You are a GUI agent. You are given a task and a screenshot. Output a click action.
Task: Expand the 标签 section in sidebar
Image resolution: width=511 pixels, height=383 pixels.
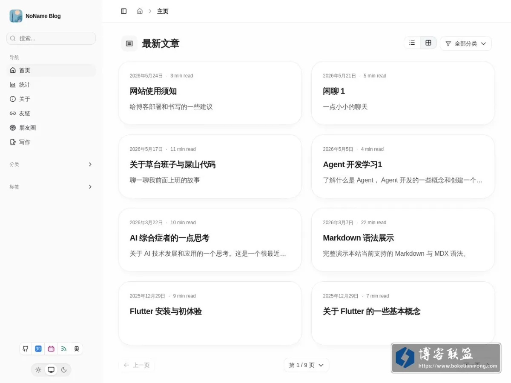pos(51,186)
